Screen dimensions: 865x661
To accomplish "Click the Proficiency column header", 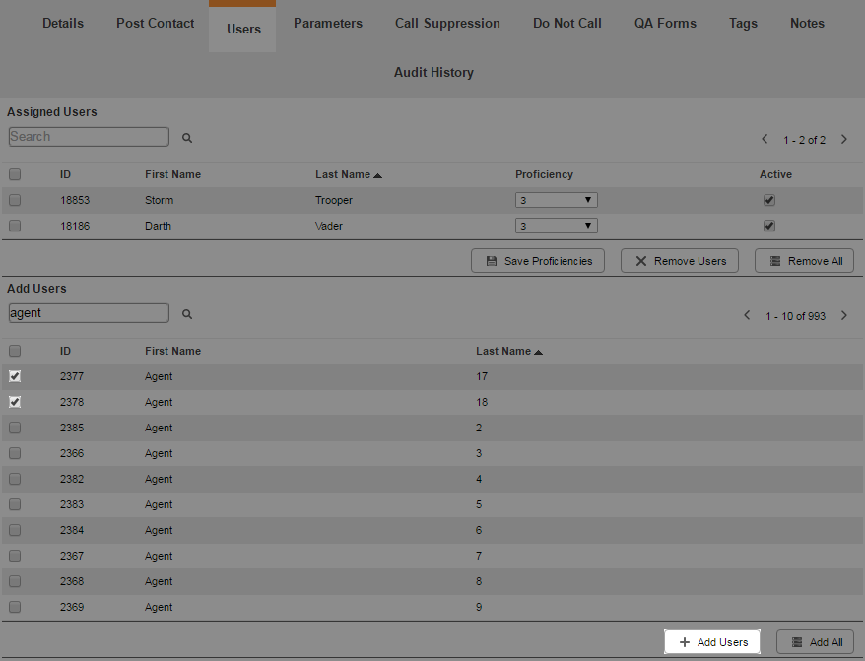I will [544, 175].
